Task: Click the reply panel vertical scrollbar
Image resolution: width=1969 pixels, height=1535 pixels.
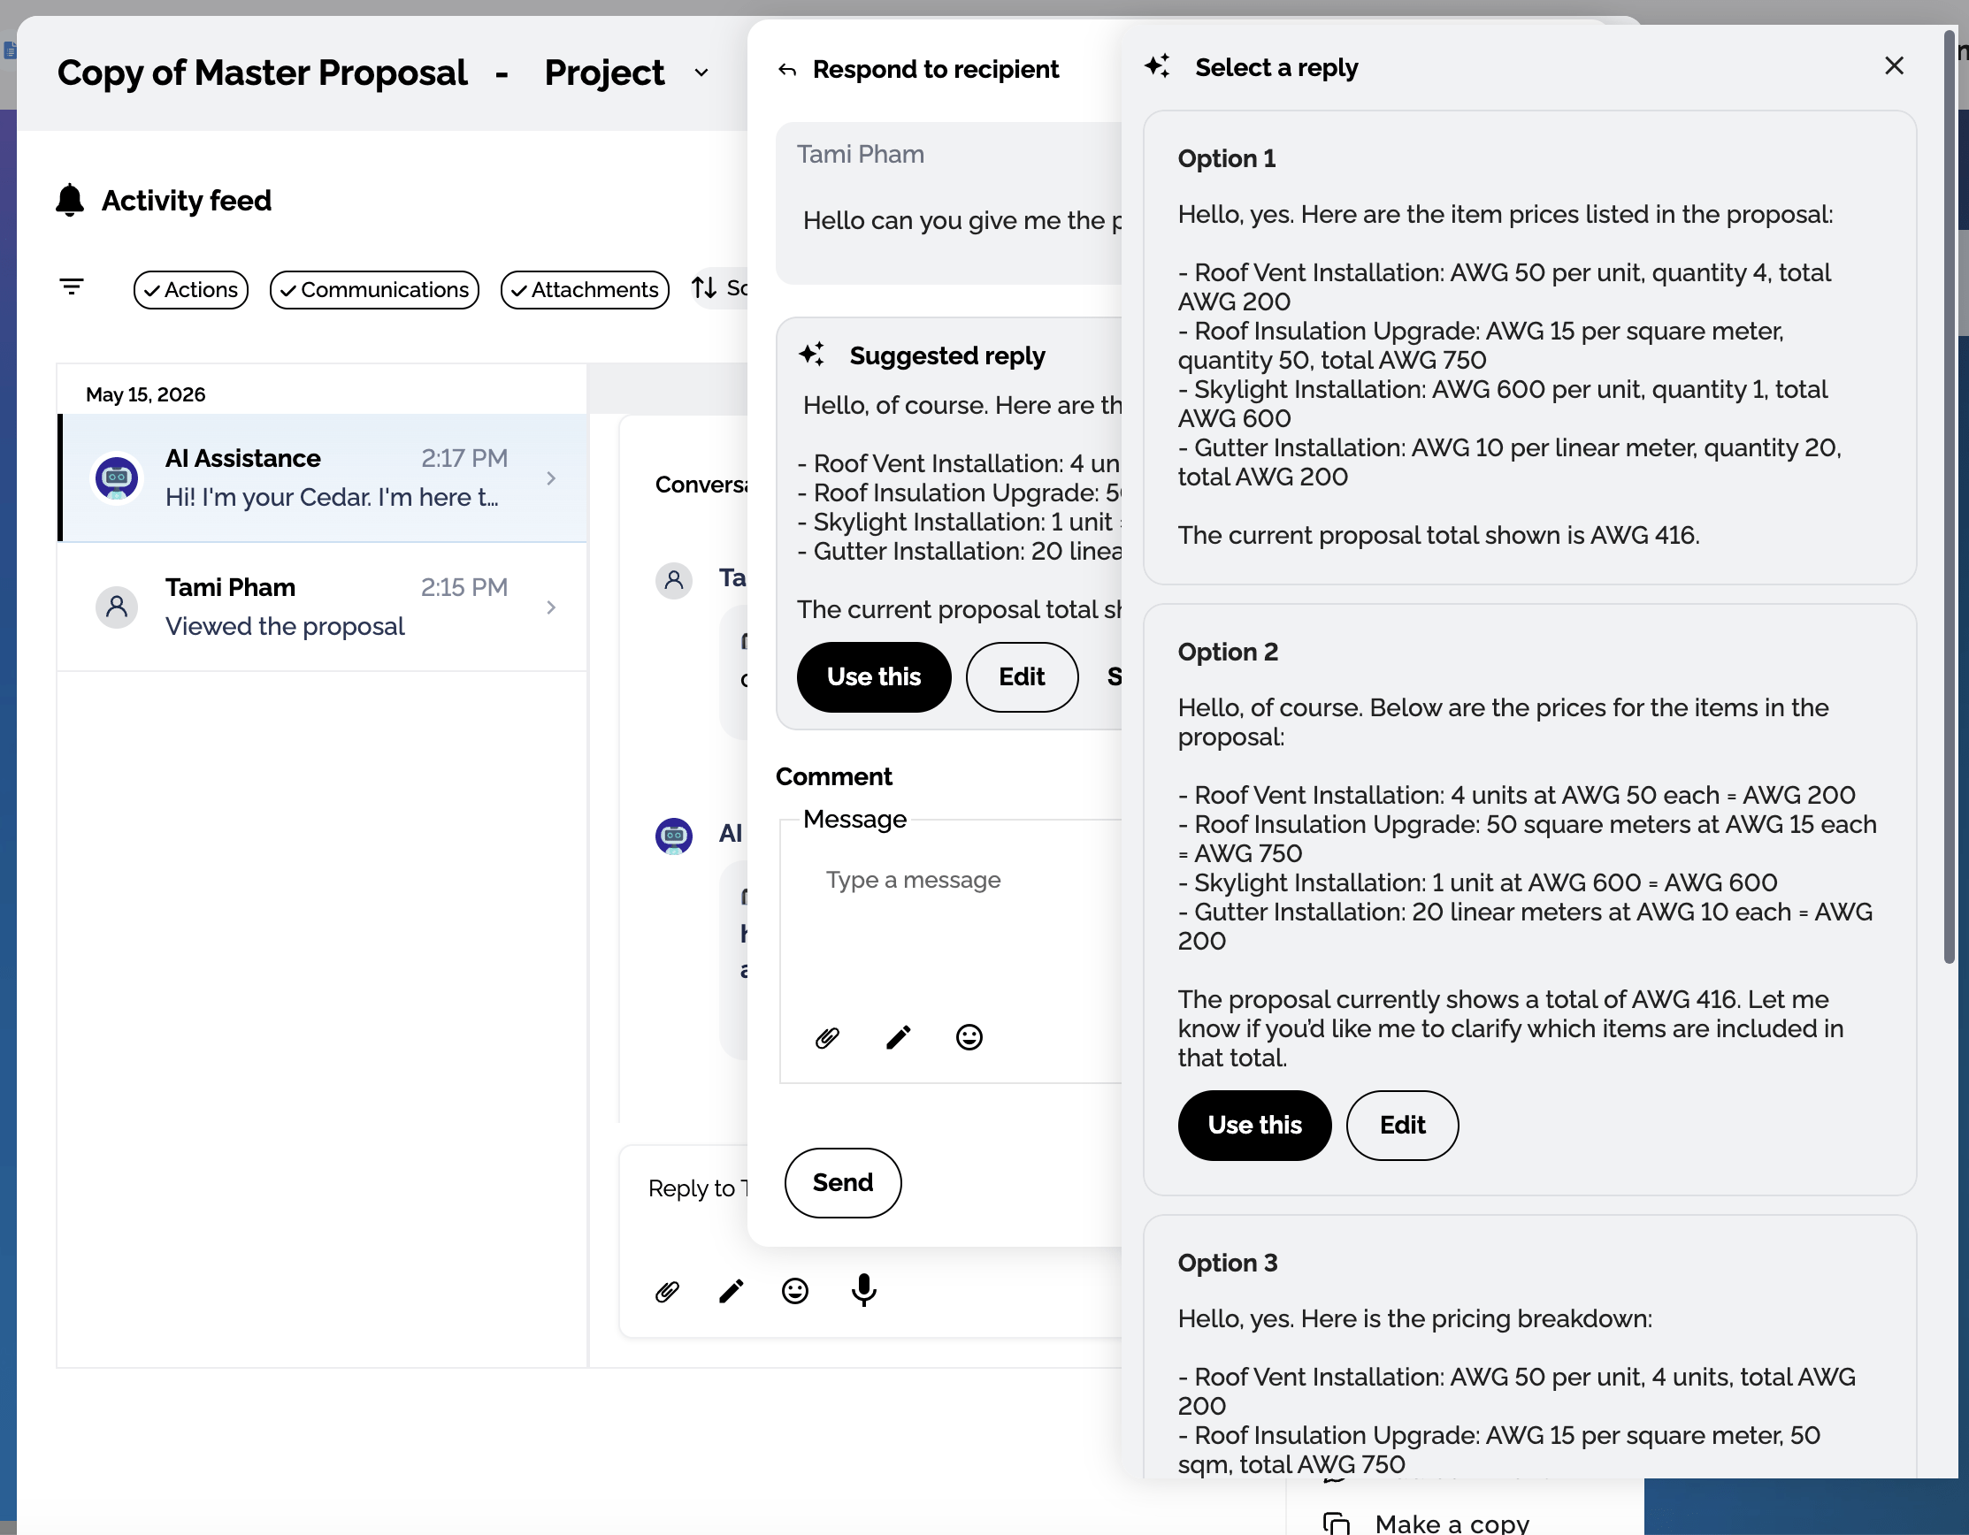Action: coord(1949,496)
